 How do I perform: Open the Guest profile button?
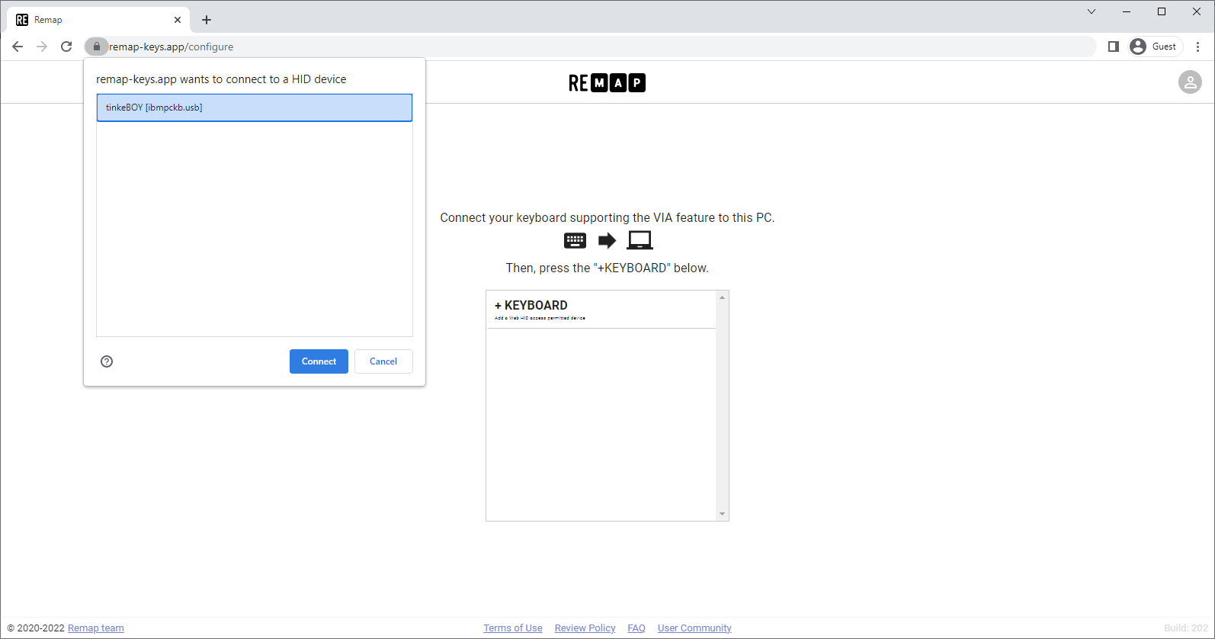[x=1156, y=47]
